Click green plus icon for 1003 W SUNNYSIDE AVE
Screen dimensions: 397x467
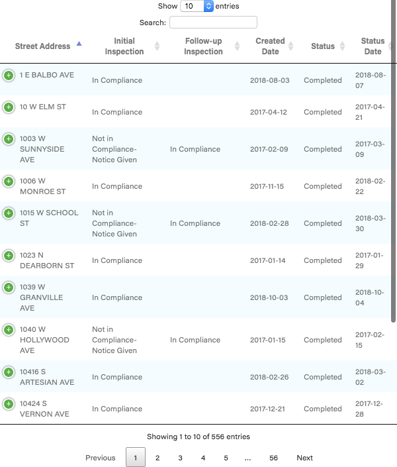coord(9,139)
